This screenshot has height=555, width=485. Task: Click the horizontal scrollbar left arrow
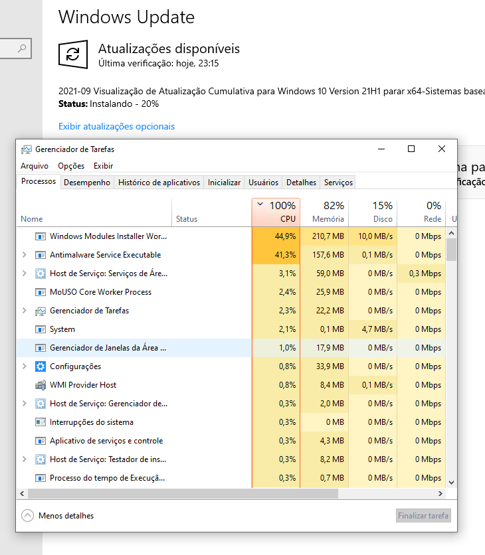(22, 493)
